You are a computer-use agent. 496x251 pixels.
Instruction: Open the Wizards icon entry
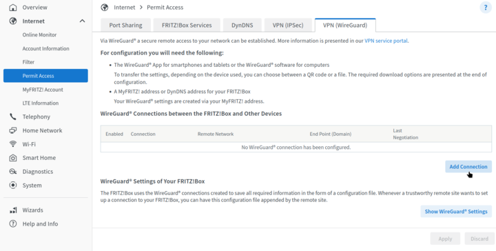tap(12, 210)
